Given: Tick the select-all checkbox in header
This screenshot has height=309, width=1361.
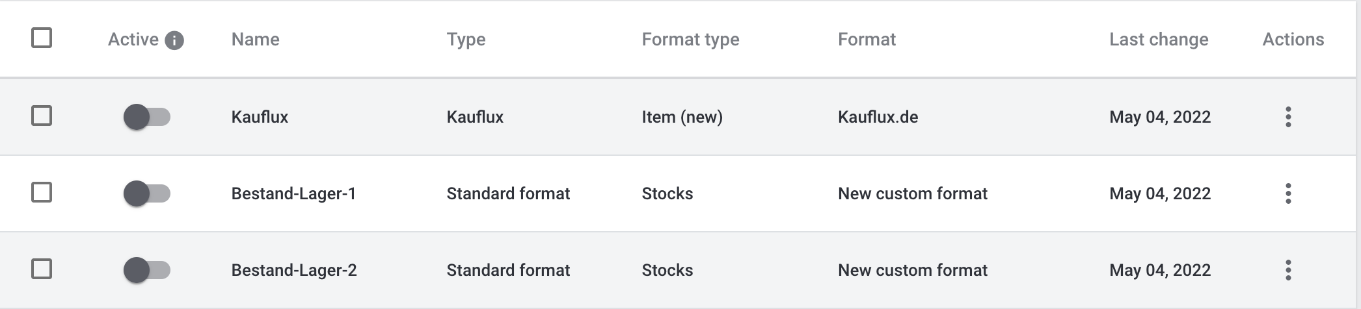Looking at the screenshot, I should point(42,38).
